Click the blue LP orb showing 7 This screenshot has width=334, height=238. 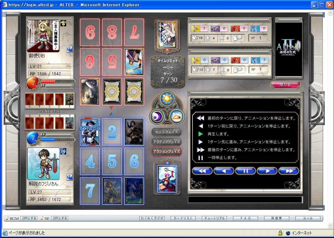click(33, 138)
